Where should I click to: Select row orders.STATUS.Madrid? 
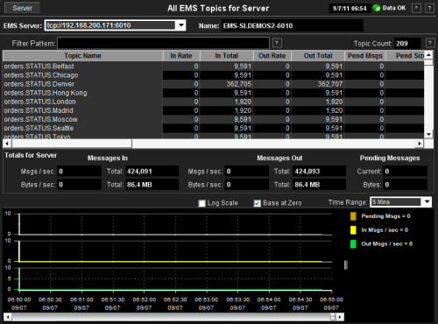point(213,110)
